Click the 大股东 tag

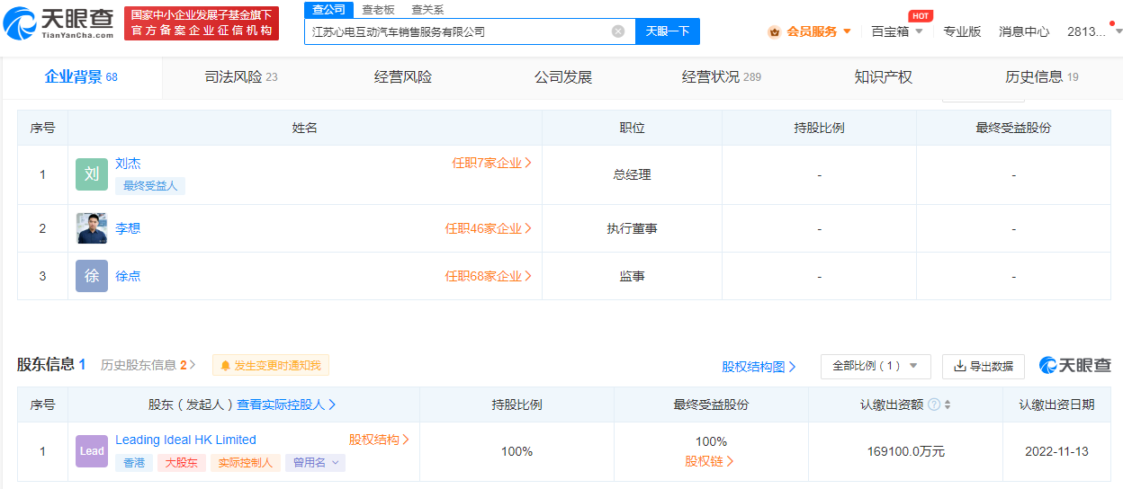click(x=183, y=463)
